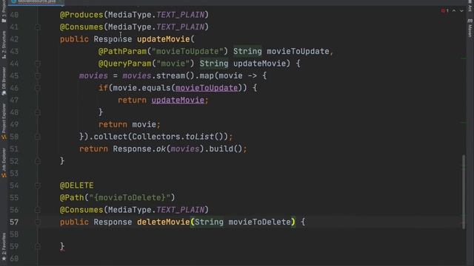This screenshot has width=474, height=266.
Task: Open the Favorites tool window tab
Action: (4, 246)
